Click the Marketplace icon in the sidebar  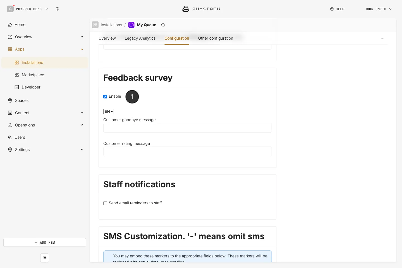17,75
